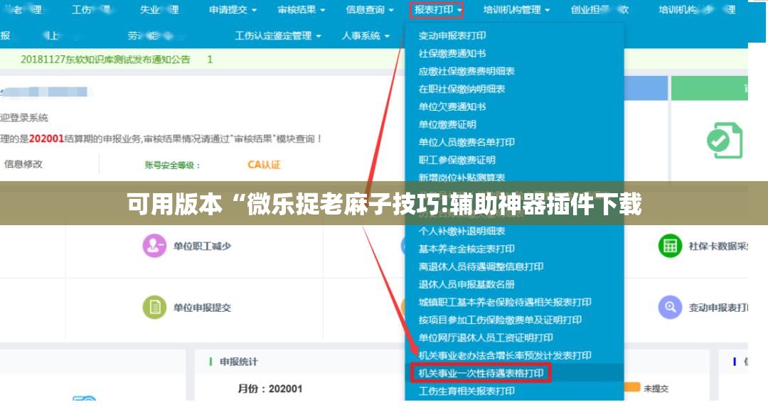Select 应缴社保缴费明细表 menu entry
Image resolution: width=768 pixels, height=407 pixels.
click(466, 71)
